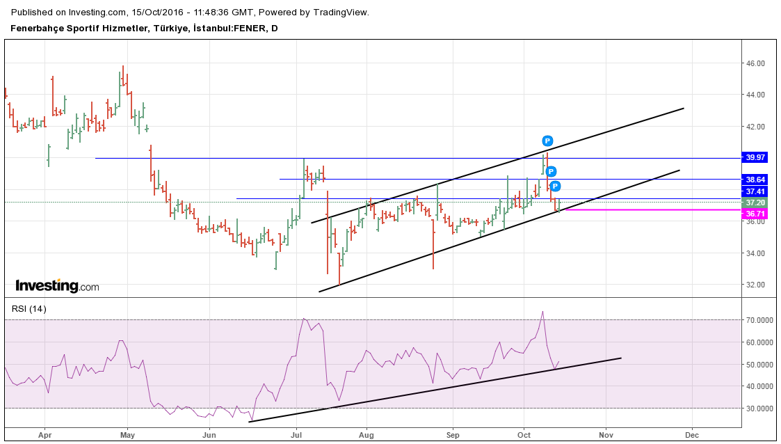Select the blue 38.64 price label
Image resolution: width=781 pixels, height=444 pixels.
click(755, 179)
